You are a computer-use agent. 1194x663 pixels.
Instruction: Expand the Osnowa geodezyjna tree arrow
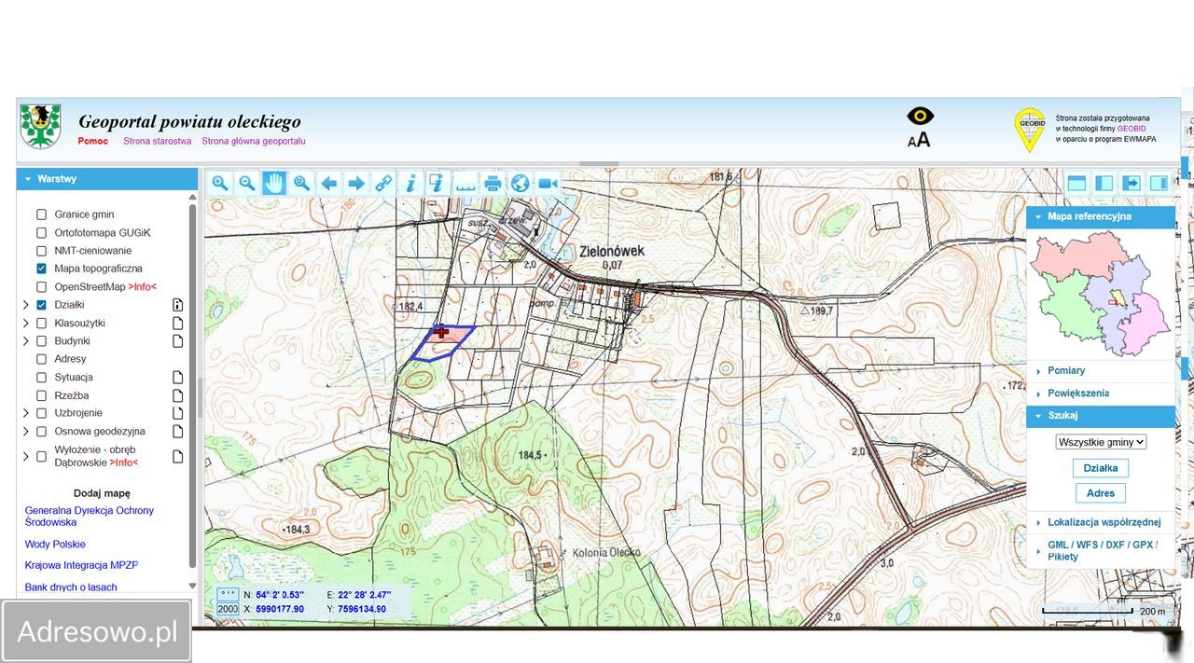click(x=26, y=432)
